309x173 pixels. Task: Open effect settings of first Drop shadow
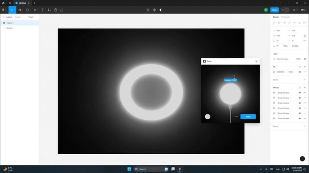274,93
